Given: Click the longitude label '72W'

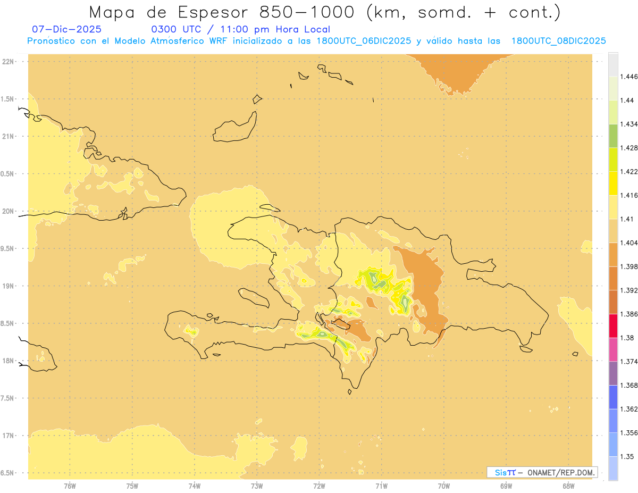Looking at the screenshot, I should (319, 486).
